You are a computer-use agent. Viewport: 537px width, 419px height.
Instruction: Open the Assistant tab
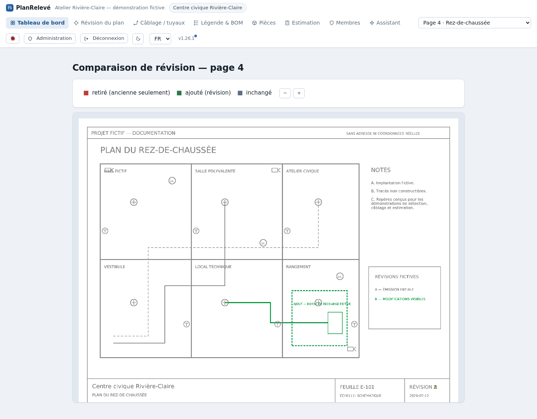[384, 23]
